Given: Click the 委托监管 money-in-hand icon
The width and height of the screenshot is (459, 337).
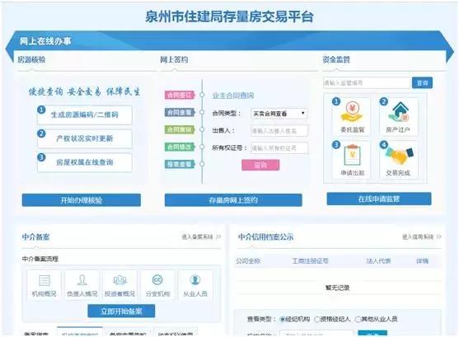Looking at the screenshot, I should 352,112.
